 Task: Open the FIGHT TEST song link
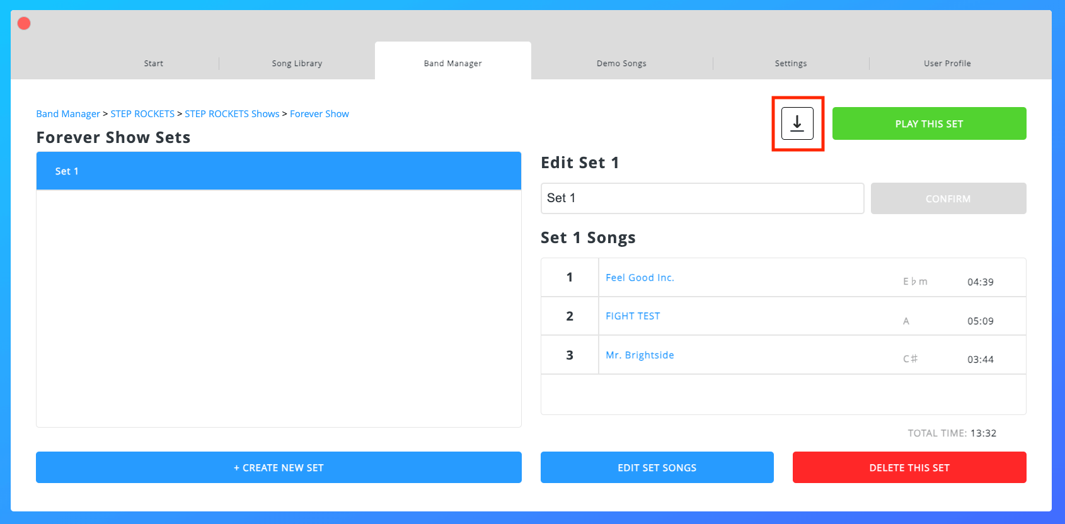pyautogui.click(x=632, y=316)
